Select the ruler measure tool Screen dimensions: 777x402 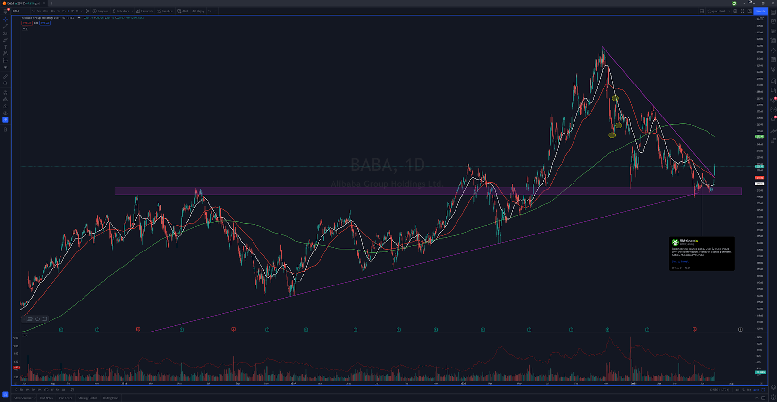(5, 77)
